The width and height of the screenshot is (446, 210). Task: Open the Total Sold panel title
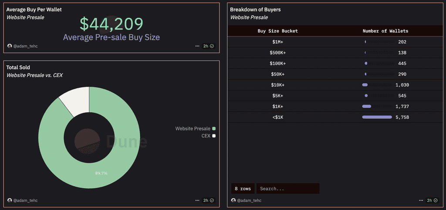point(18,67)
